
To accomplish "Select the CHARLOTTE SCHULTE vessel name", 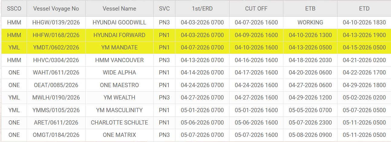I will 119,122.
